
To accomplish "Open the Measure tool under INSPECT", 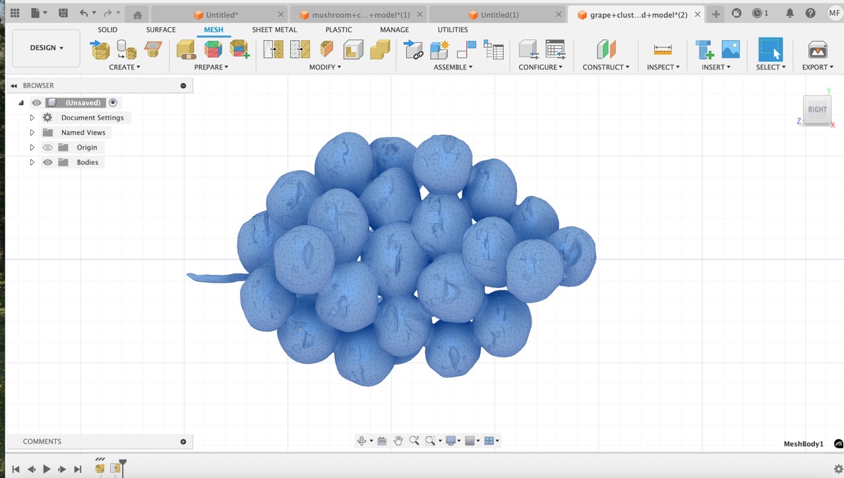I will point(662,49).
